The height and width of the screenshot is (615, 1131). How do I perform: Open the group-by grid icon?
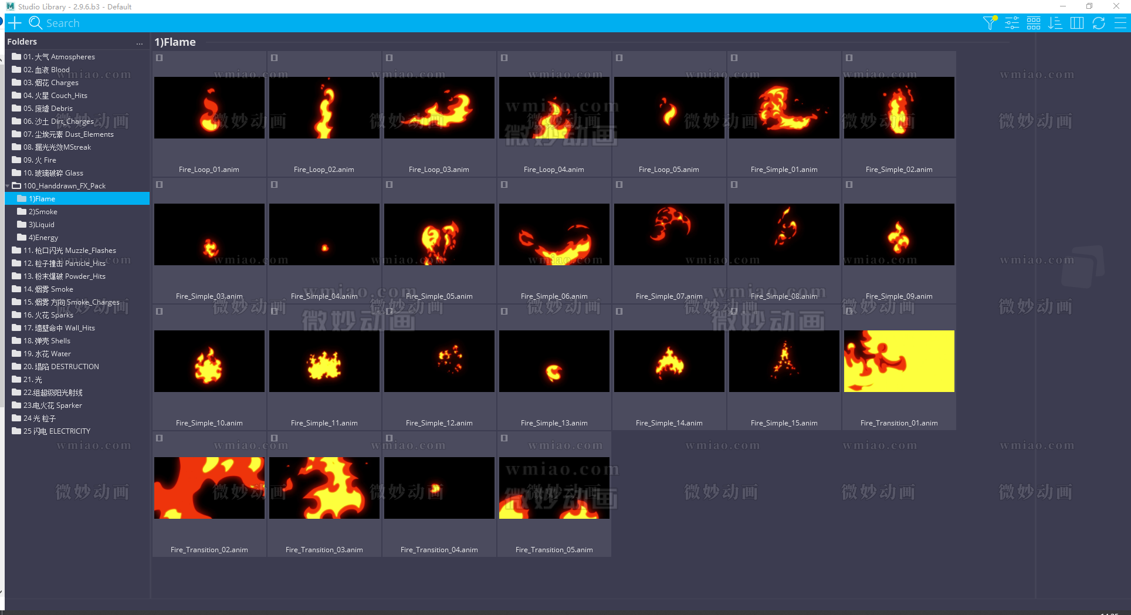click(1034, 23)
